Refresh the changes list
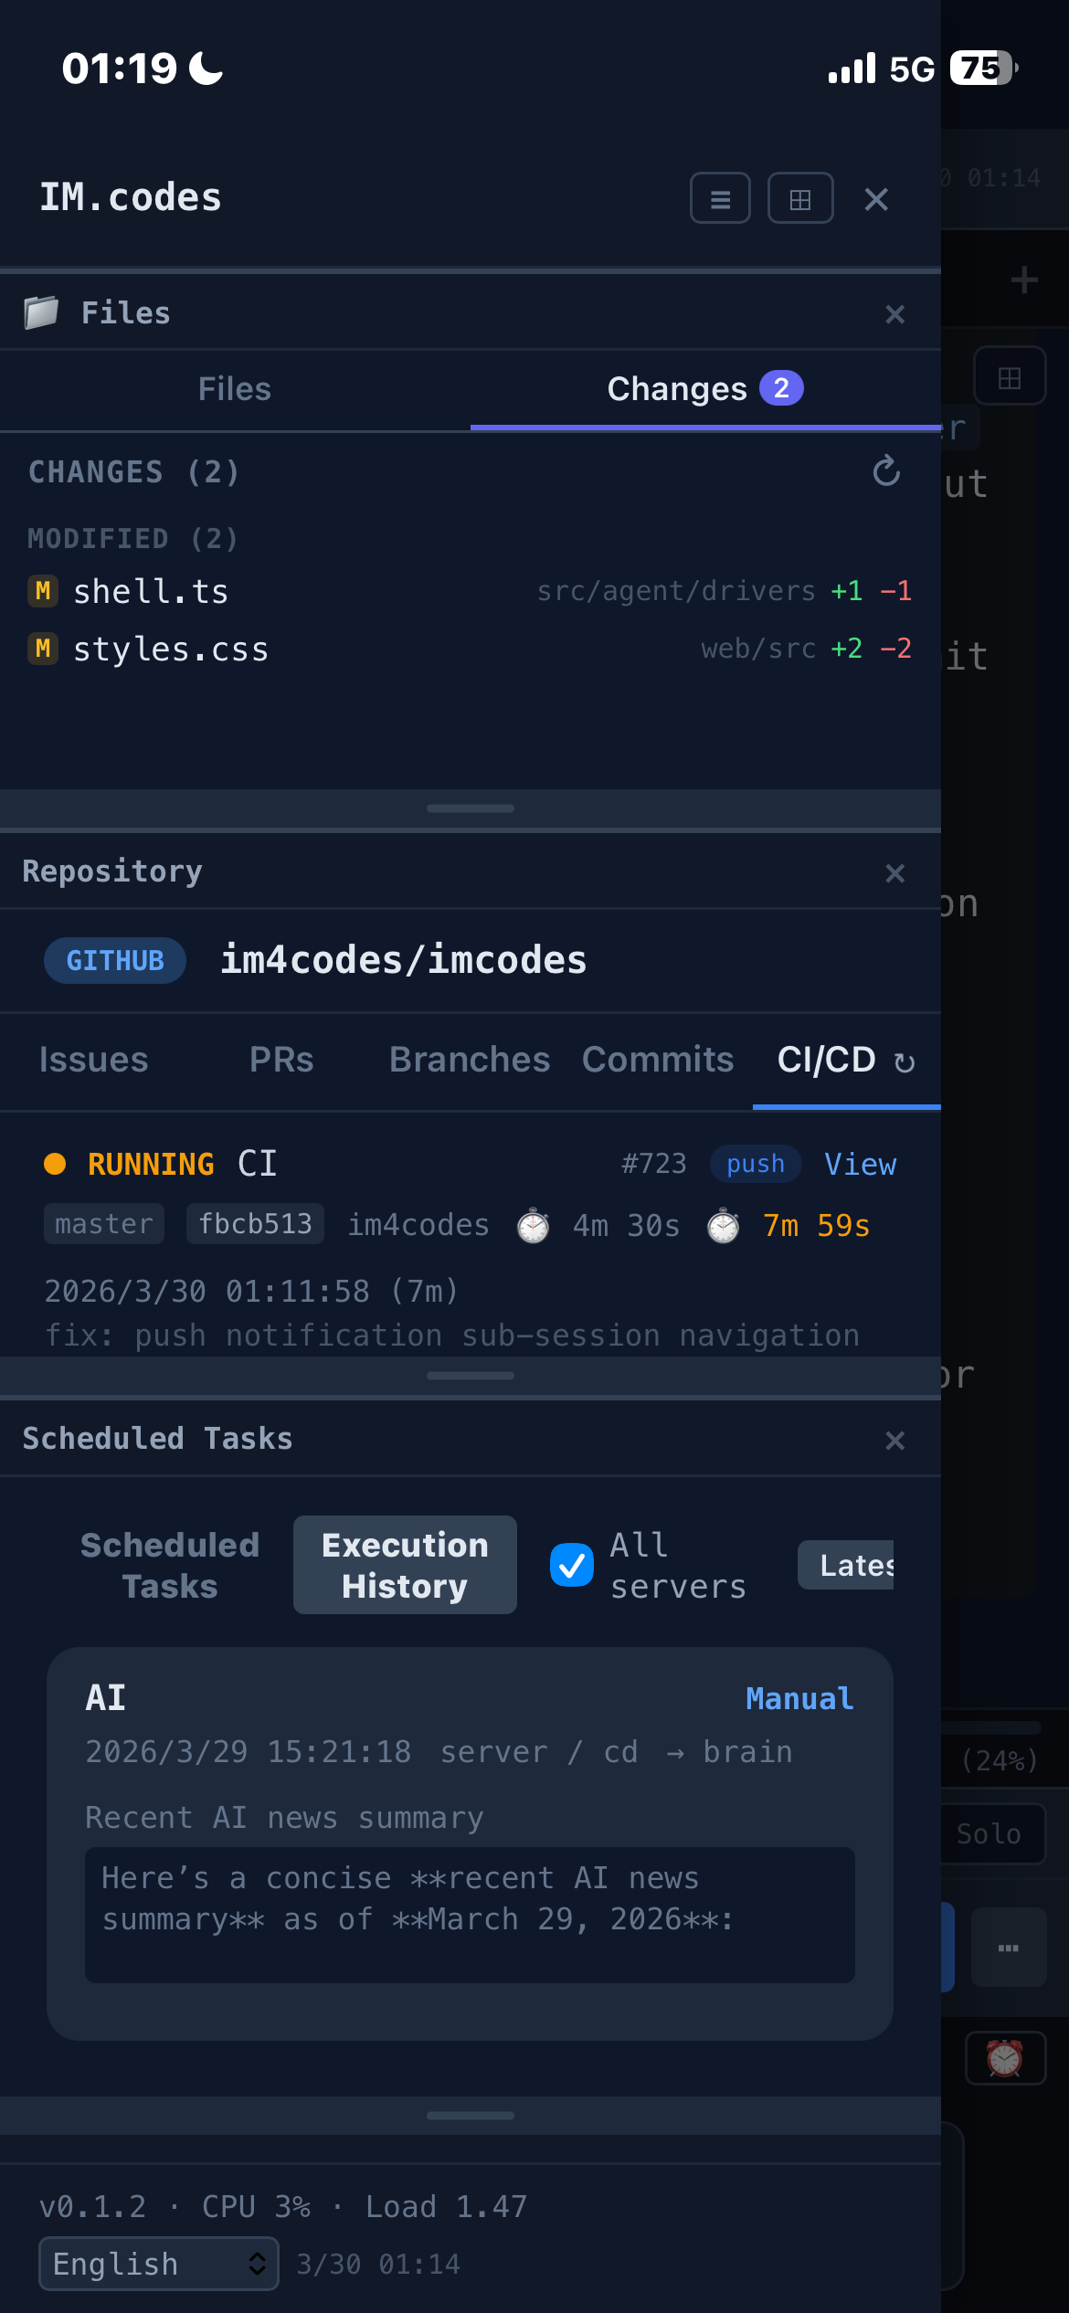Viewport: 1069px width, 2313px height. [x=884, y=472]
